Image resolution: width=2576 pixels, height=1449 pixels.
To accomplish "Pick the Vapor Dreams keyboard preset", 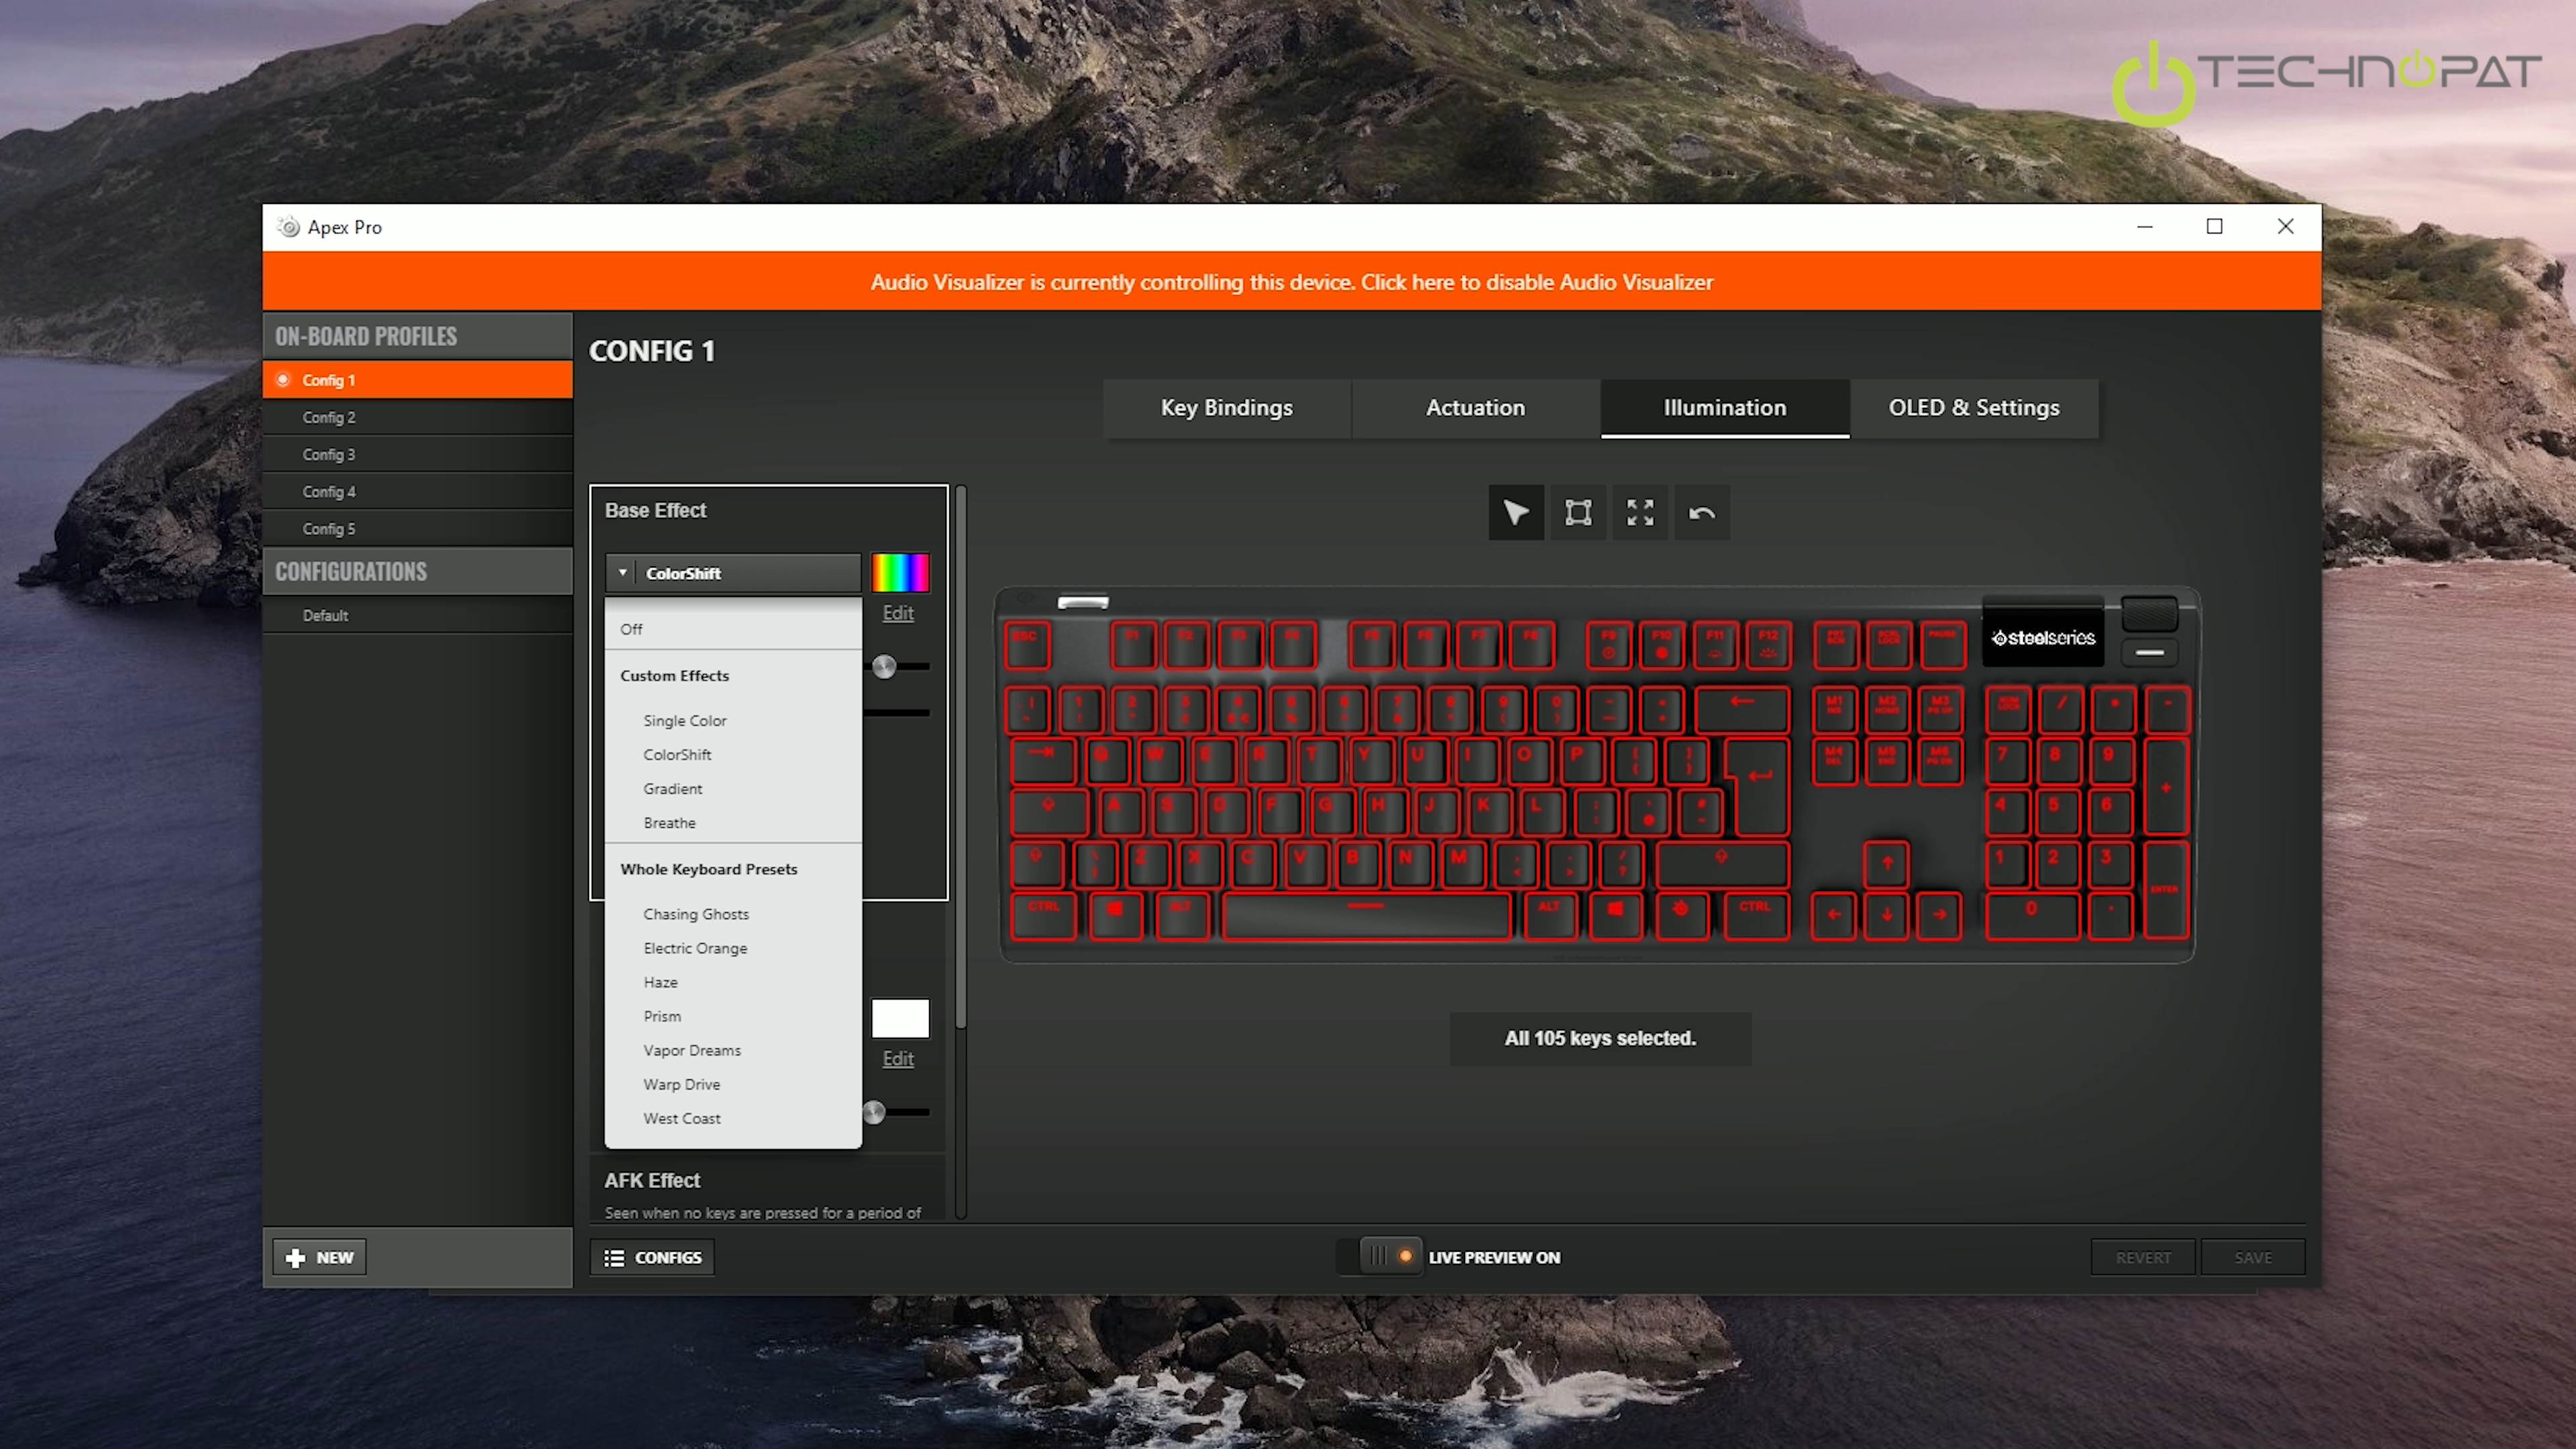I will tap(692, 1050).
